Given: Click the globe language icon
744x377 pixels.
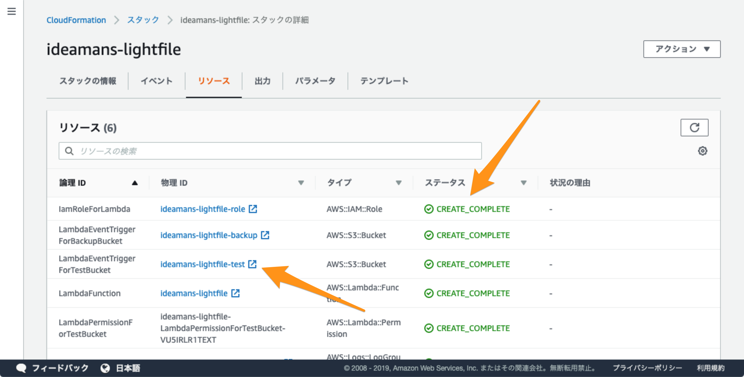Looking at the screenshot, I should tap(105, 368).
